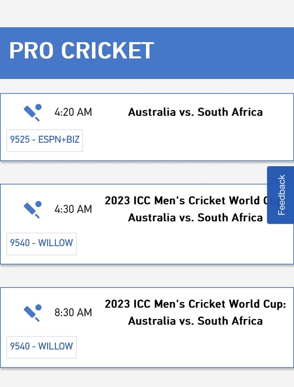The height and width of the screenshot is (387, 294).
Task: Select the 9525 - ESPN+BIZ channel button
Action: click(45, 140)
